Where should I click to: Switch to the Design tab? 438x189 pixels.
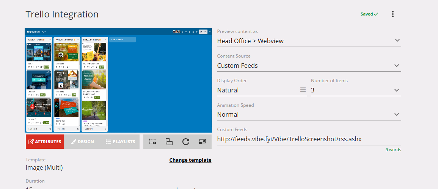pyautogui.click(x=82, y=142)
